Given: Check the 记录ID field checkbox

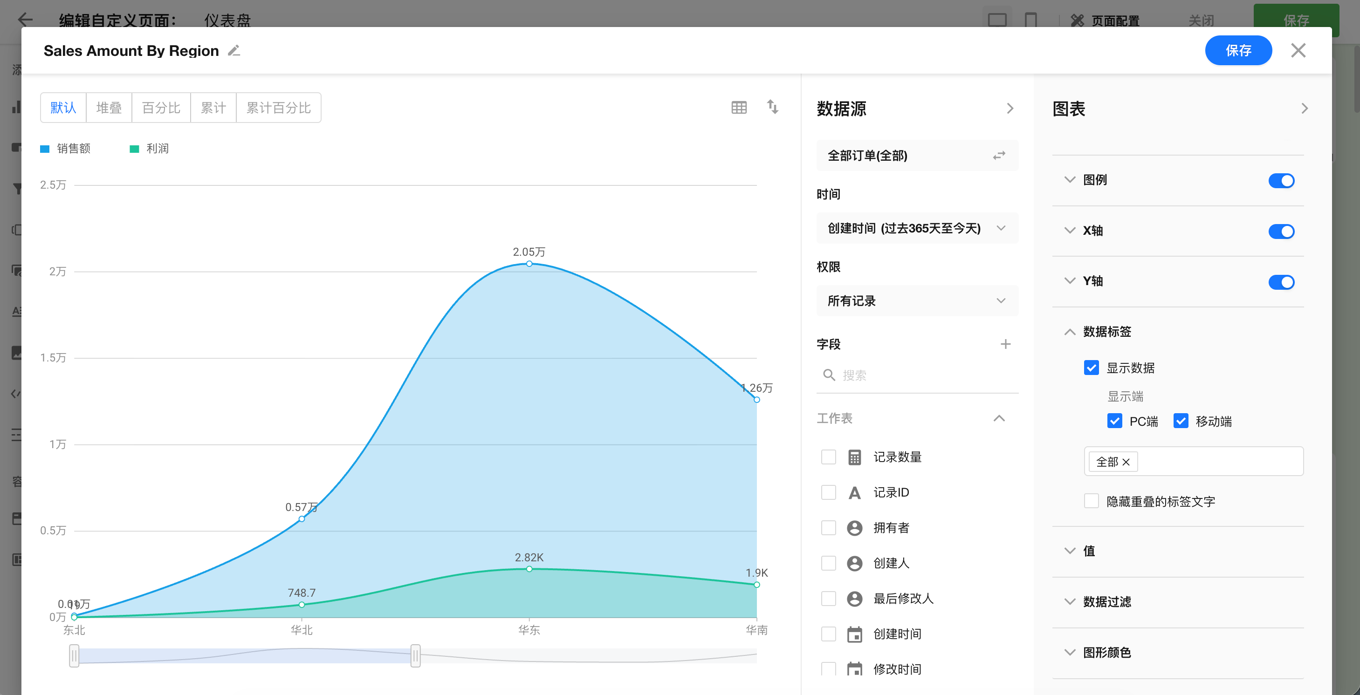Looking at the screenshot, I should point(828,492).
